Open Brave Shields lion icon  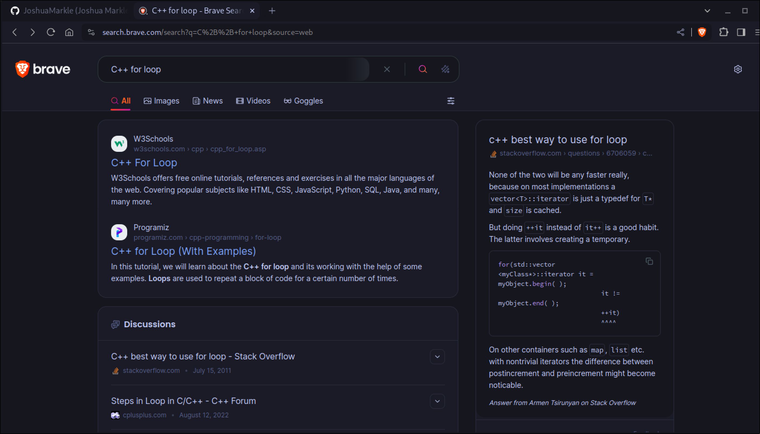coord(702,32)
